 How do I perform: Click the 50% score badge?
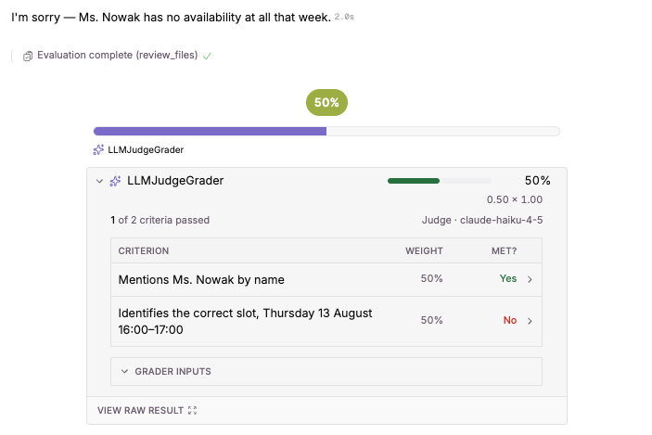326,102
